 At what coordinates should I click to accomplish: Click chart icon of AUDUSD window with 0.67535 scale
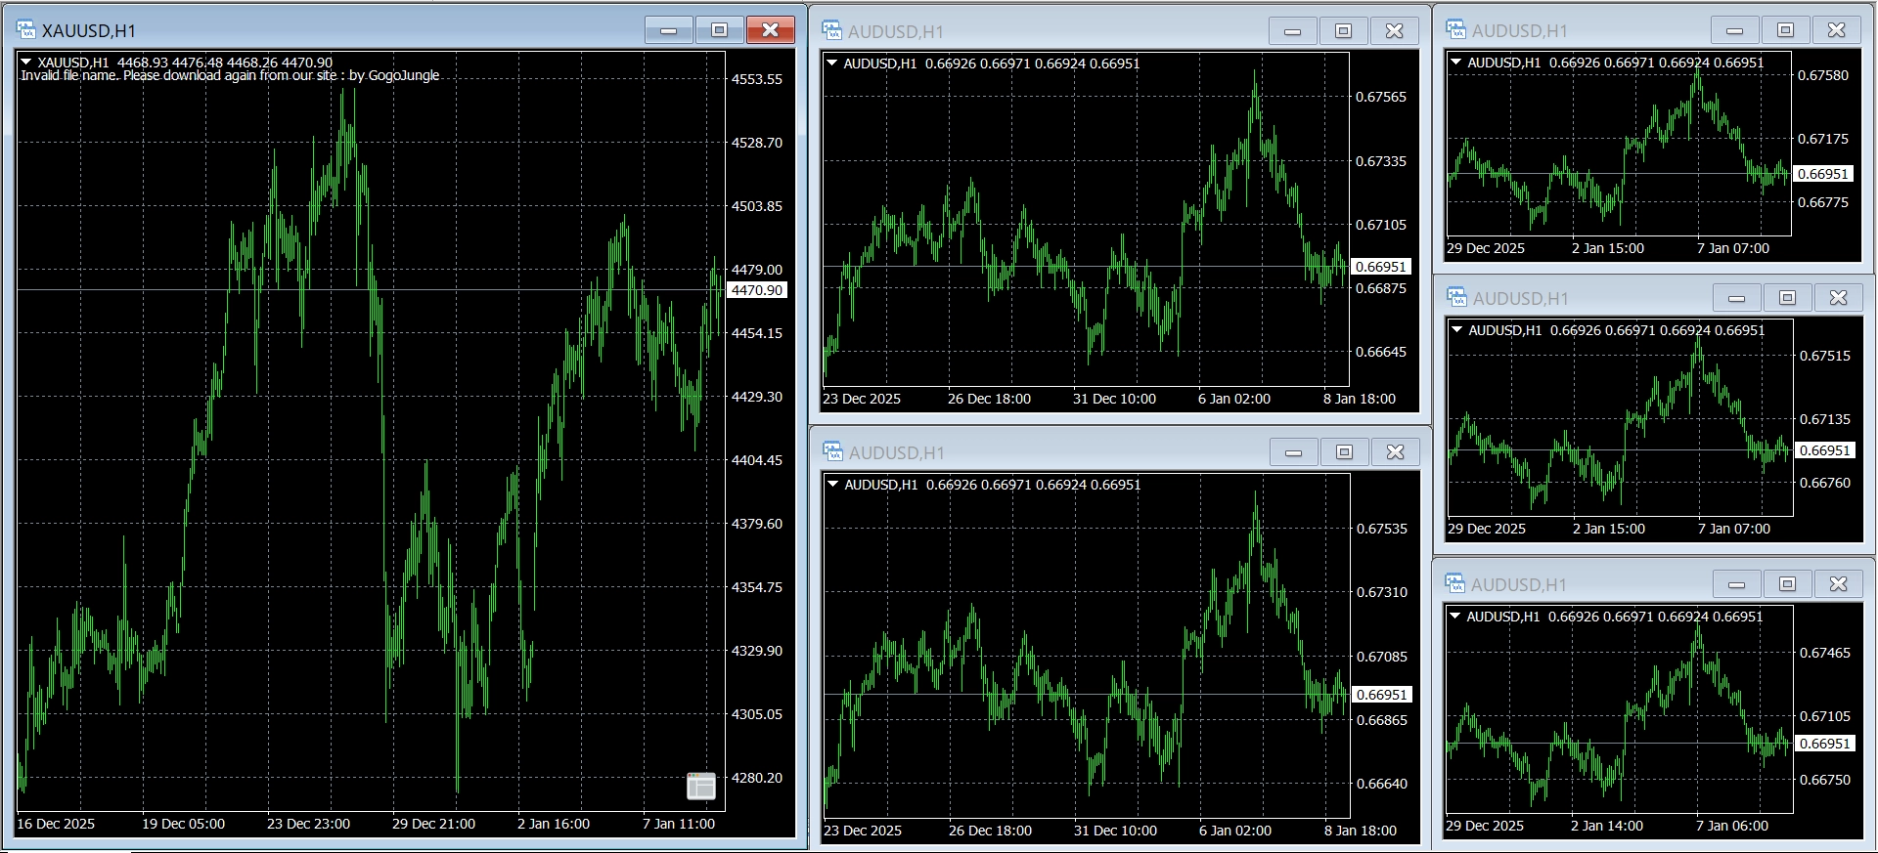point(833,452)
